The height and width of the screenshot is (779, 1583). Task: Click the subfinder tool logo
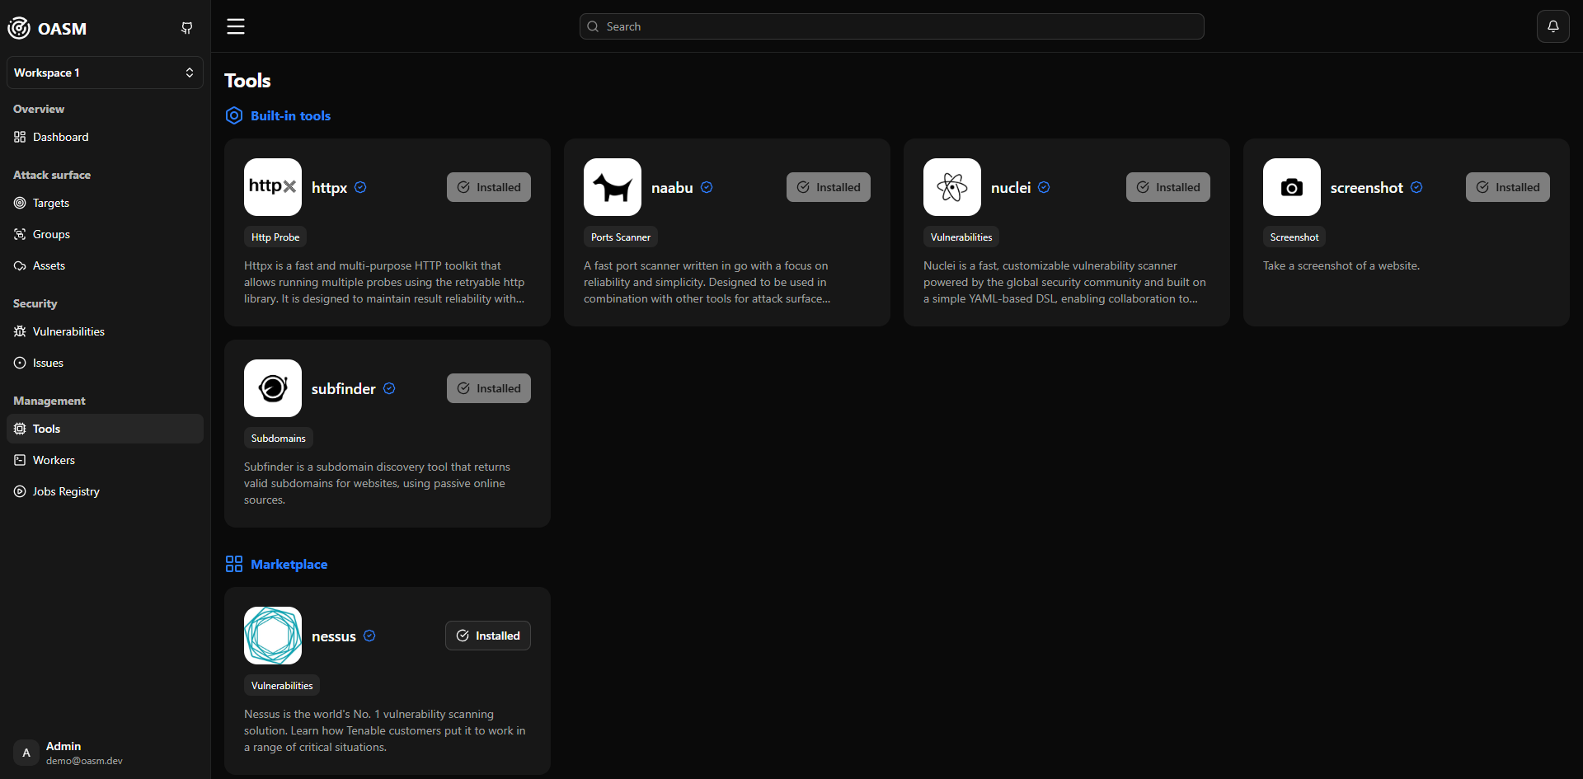tap(273, 388)
